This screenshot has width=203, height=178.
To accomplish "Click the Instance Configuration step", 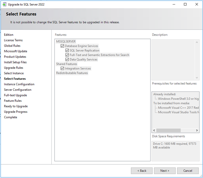I will [19, 84].
